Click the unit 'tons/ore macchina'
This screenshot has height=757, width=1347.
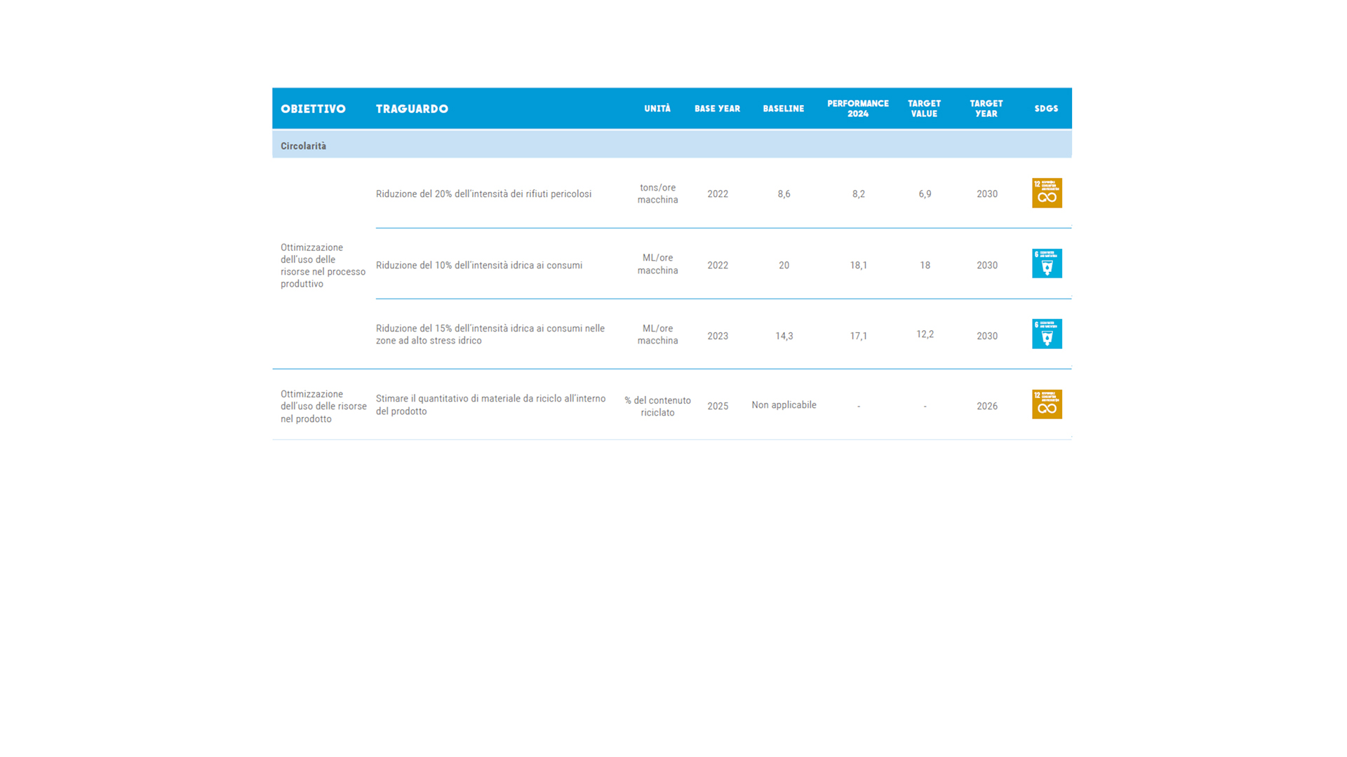pyautogui.click(x=657, y=193)
